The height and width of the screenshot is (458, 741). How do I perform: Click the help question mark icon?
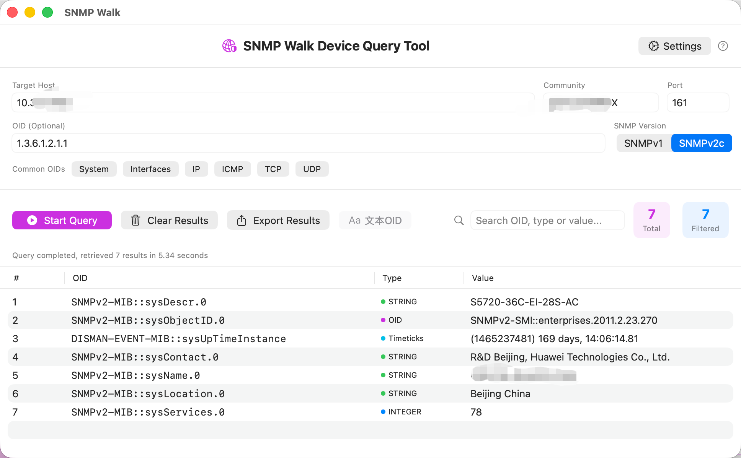pos(723,46)
